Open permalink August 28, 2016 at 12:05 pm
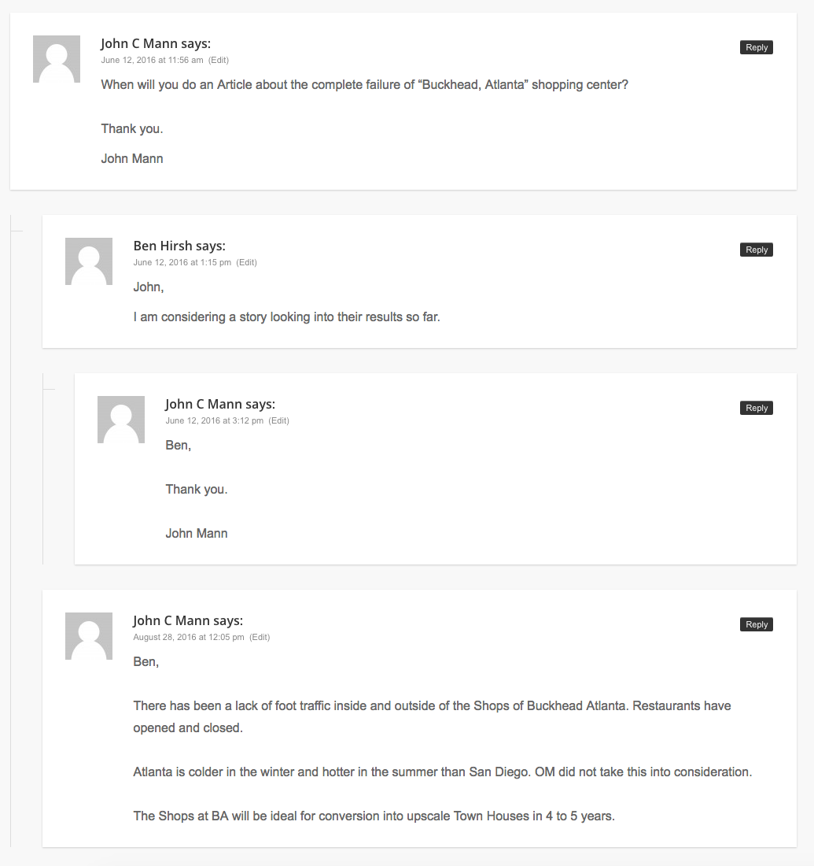The width and height of the screenshot is (814, 866). tap(188, 638)
